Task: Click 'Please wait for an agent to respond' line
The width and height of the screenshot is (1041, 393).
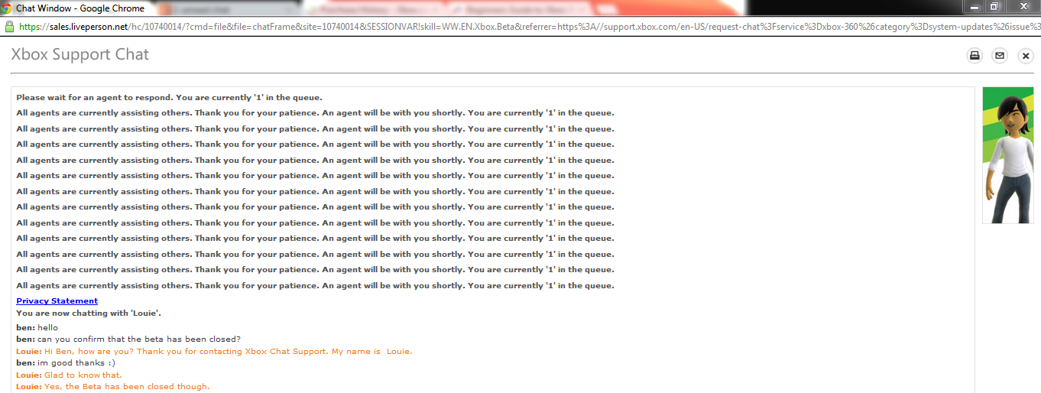Action: (169, 98)
